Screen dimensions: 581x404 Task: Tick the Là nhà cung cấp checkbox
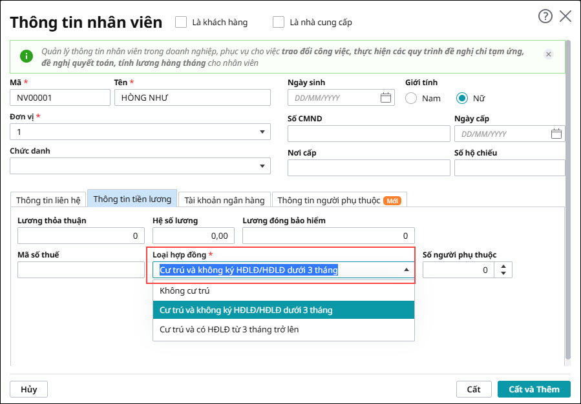tap(279, 22)
